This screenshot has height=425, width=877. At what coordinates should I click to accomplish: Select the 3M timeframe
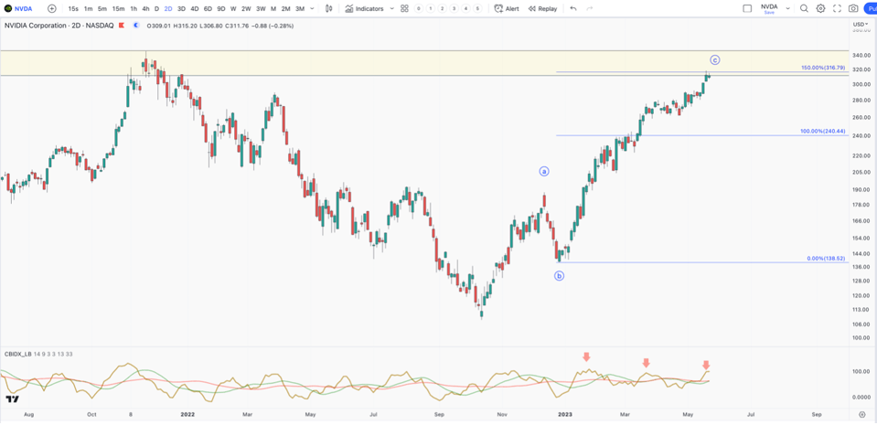(x=300, y=9)
